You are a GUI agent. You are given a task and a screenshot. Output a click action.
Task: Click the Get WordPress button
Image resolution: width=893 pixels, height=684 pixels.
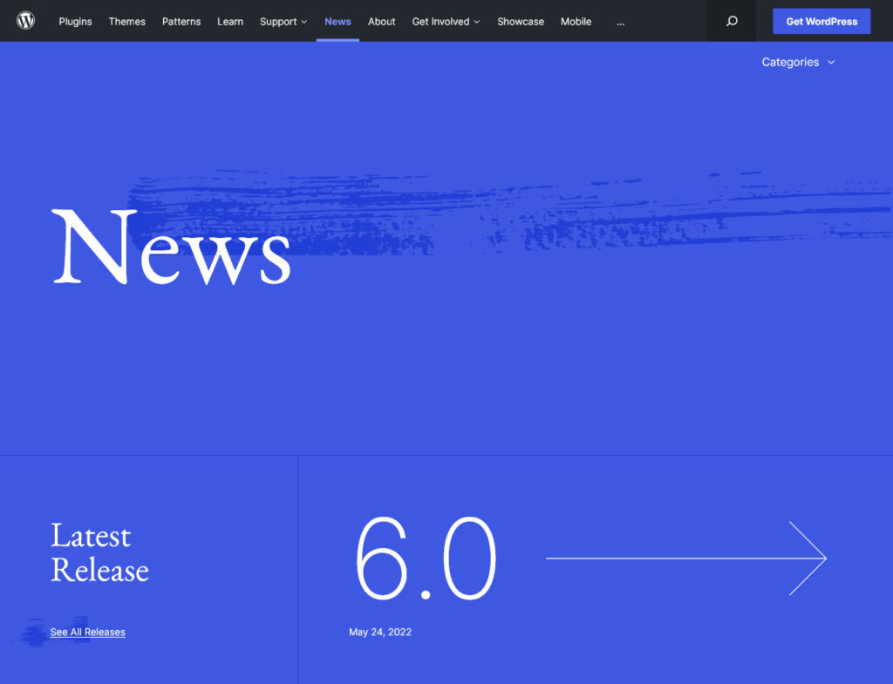tap(821, 21)
